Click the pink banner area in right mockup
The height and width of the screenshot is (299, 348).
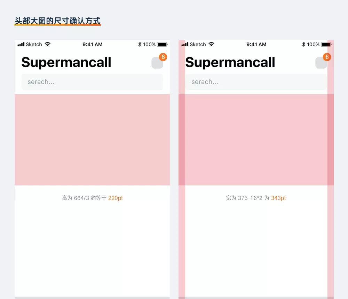pos(256,140)
